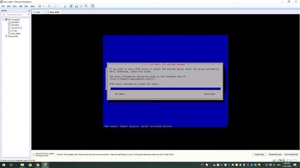Select linux-deb9 in the Library tree
Viewport: 300px width, 168px height.
point(15,34)
